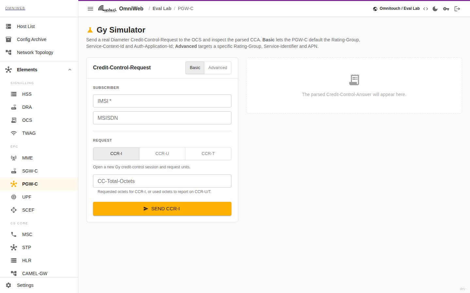Viewport: 470px width, 293px height.
Task: Toggle dark mode moon icon
Action: (x=435, y=9)
